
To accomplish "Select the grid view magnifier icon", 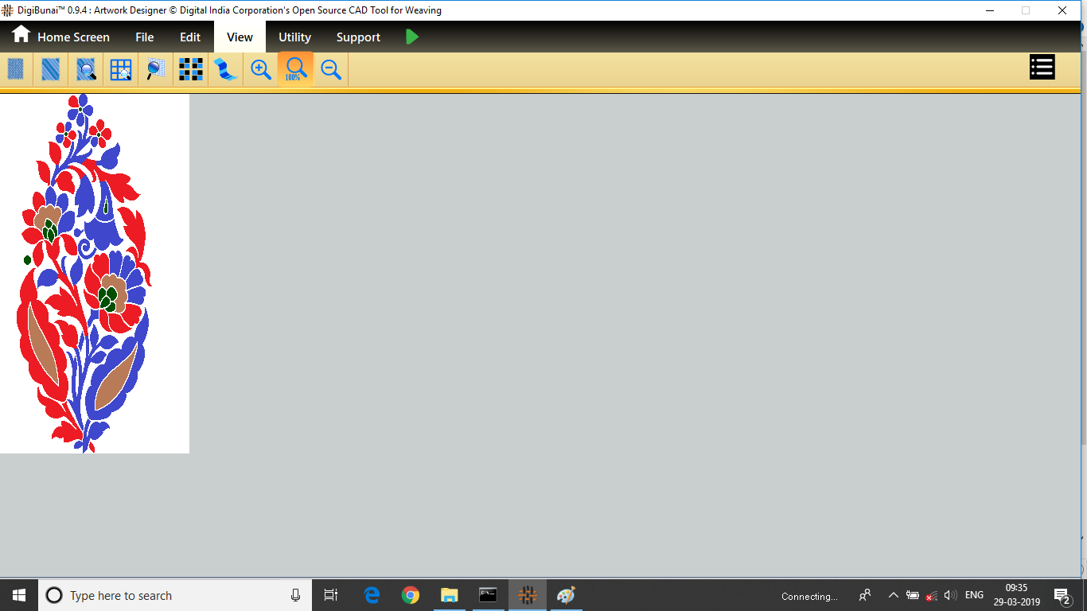I will (x=121, y=69).
